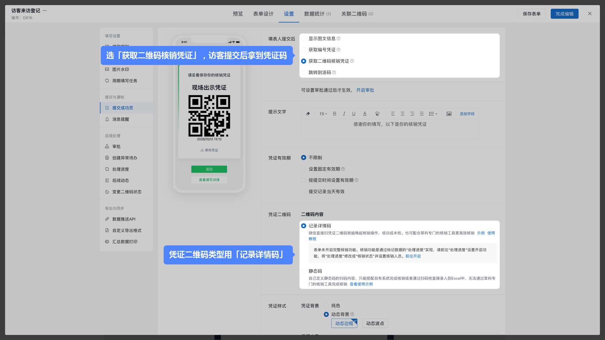Click the 提示文字 text editing area

[390, 129]
